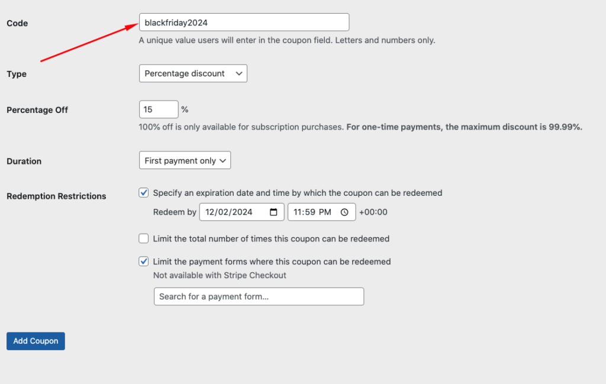This screenshot has width=606, height=384.
Task: Click the Redemption Restrictions label
Action: 56,196
